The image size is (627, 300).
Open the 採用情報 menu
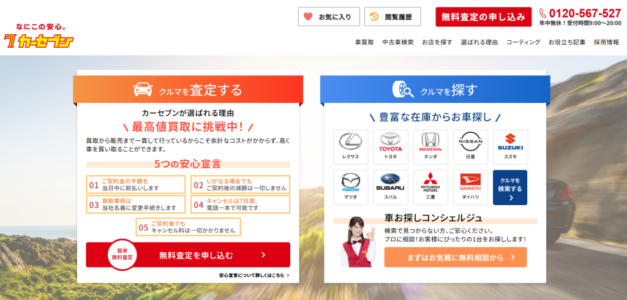click(x=606, y=42)
